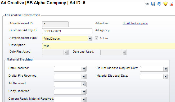Refresh the form using the blue arrows icon
This screenshot has height=102, width=175.
tap(159, 4)
